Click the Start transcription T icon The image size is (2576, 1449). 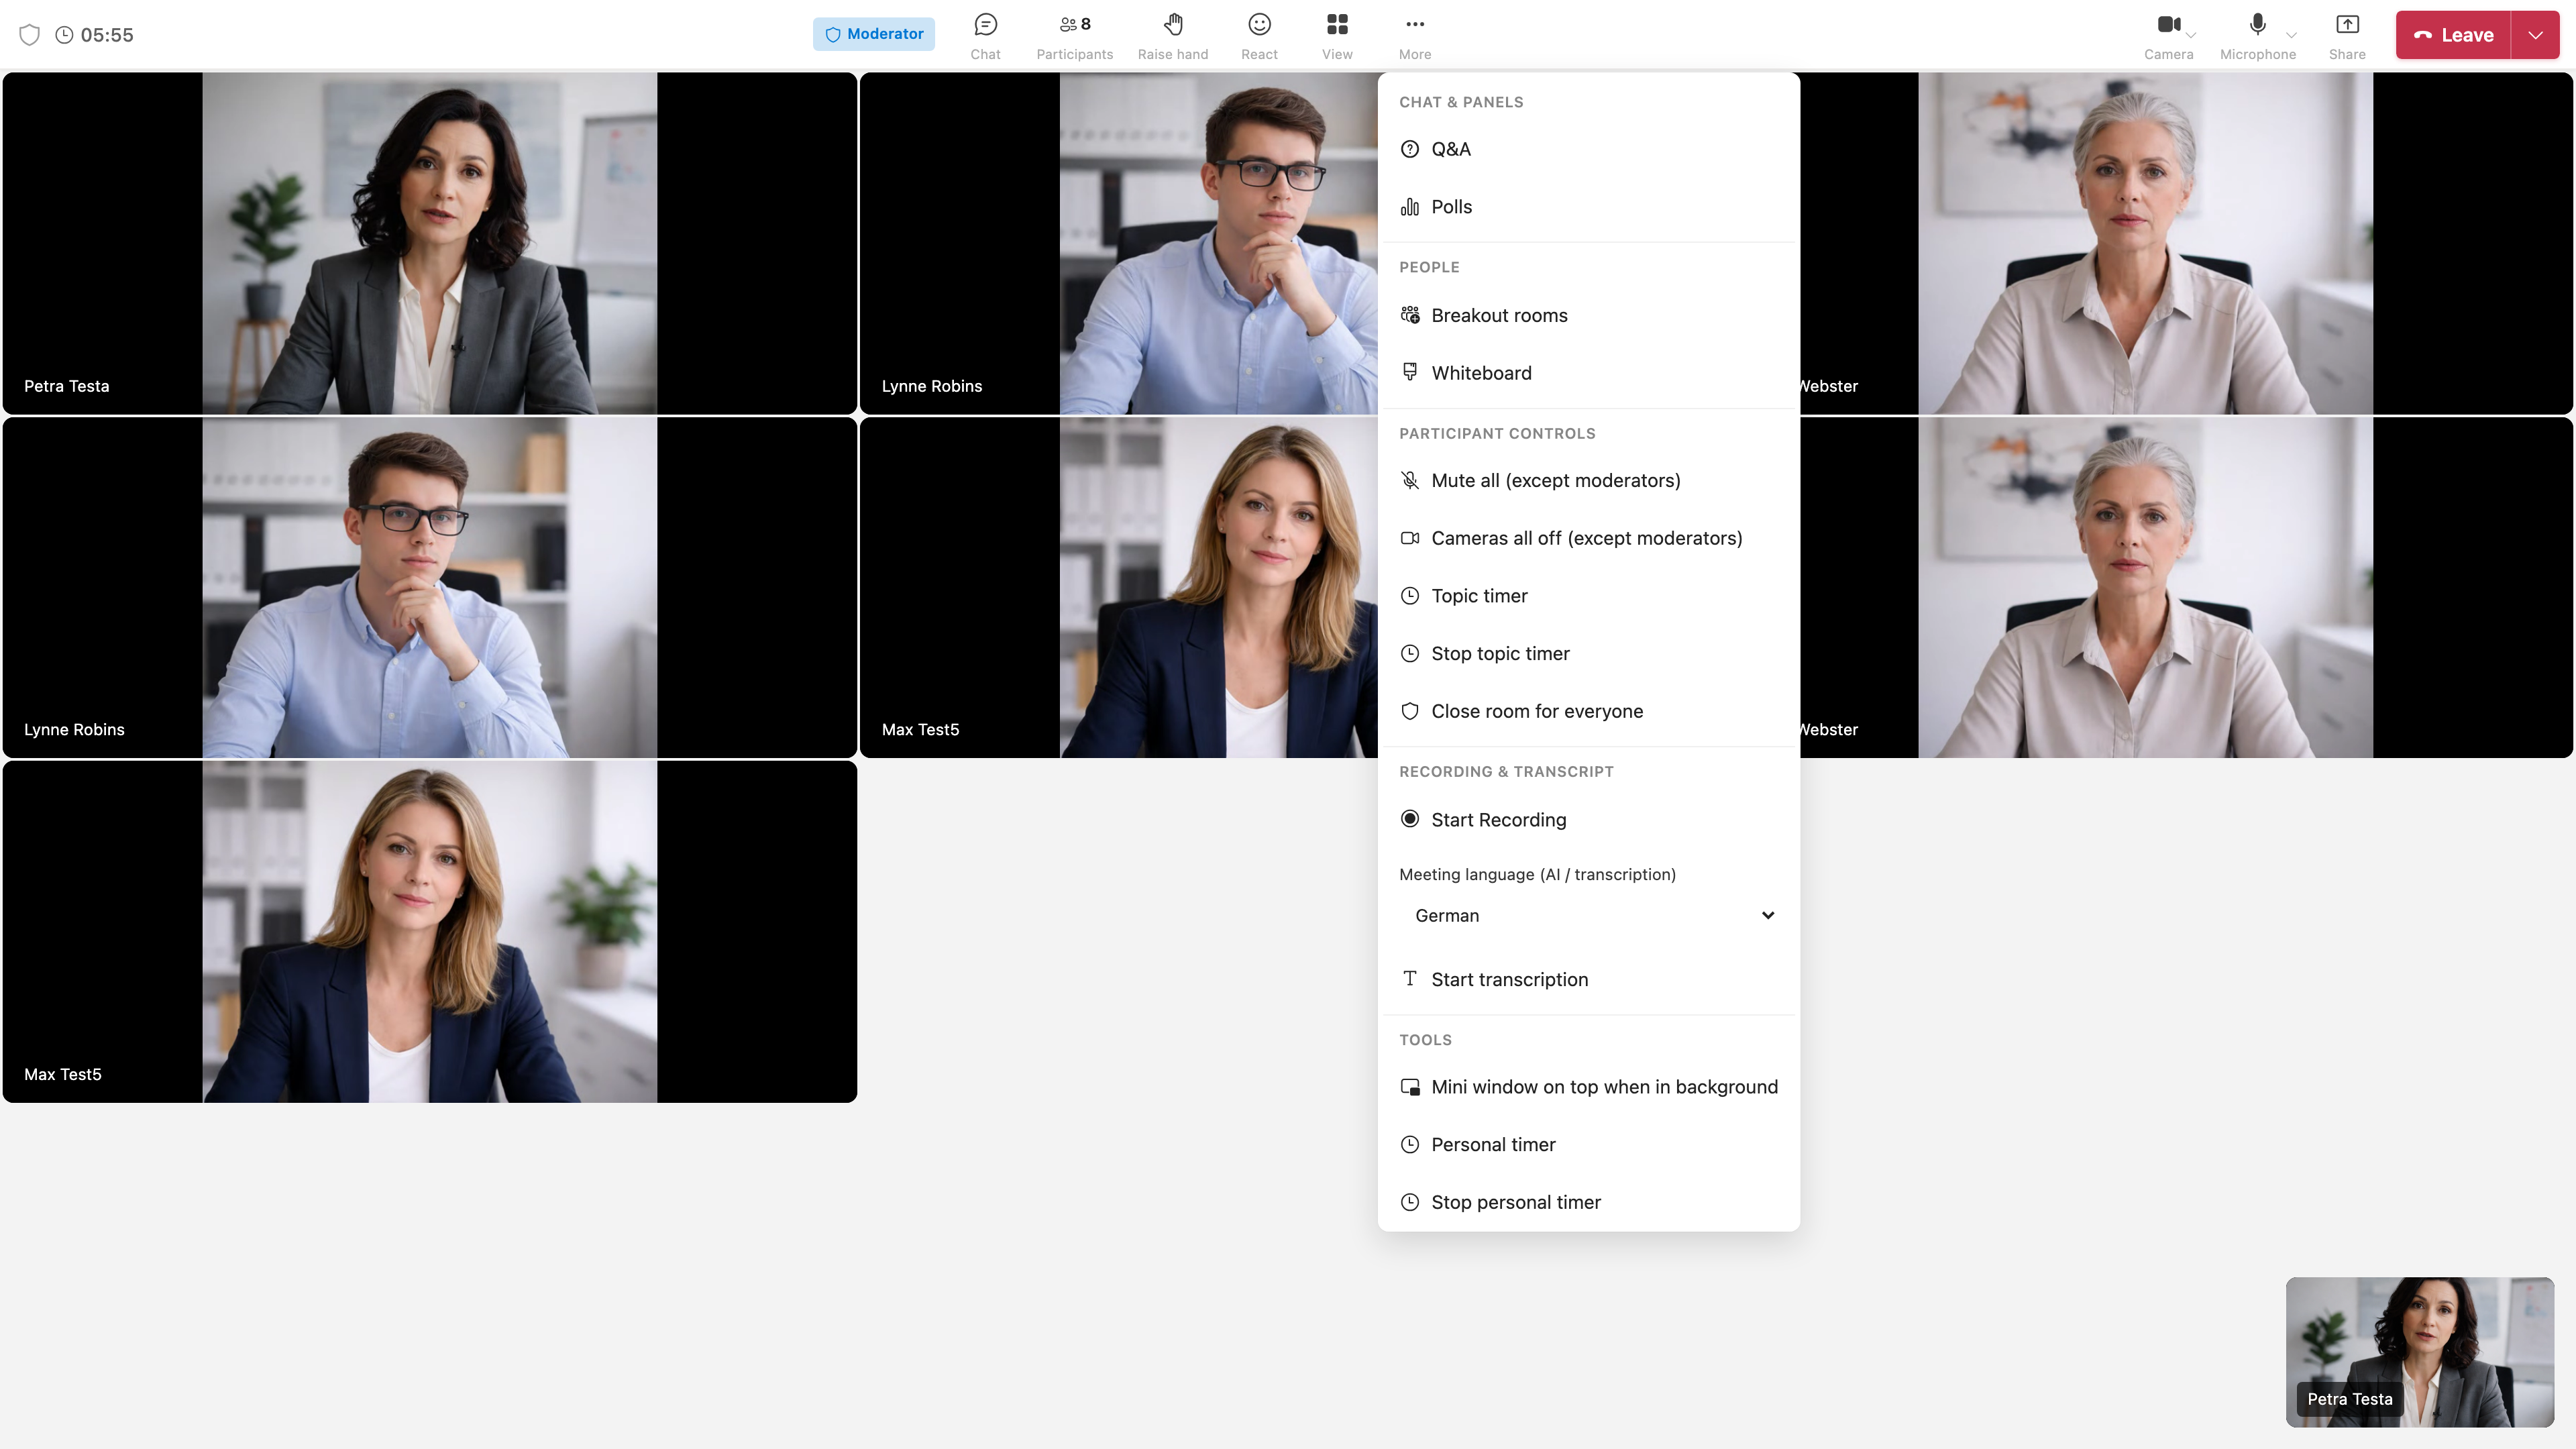point(1410,979)
